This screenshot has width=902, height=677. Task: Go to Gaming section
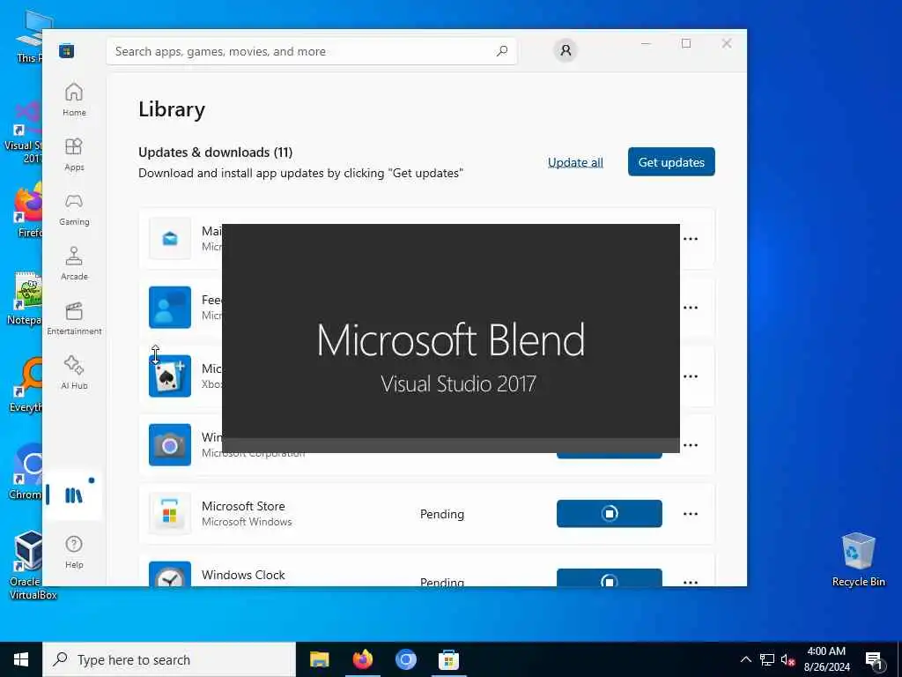click(x=74, y=209)
